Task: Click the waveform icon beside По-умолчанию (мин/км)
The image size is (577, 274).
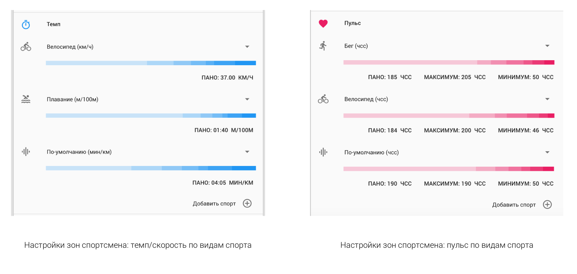Action: coord(26,152)
